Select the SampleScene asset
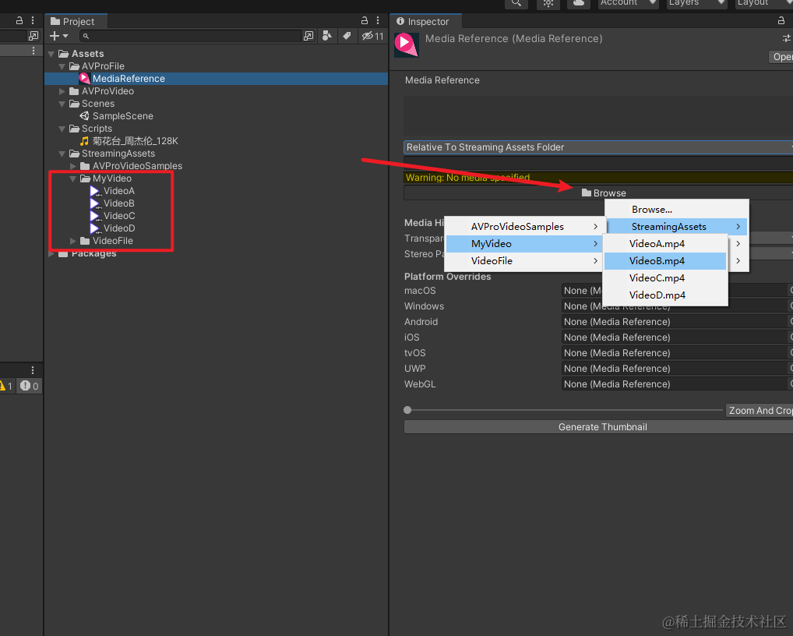Image resolution: width=793 pixels, height=636 pixels. [122, 116]
